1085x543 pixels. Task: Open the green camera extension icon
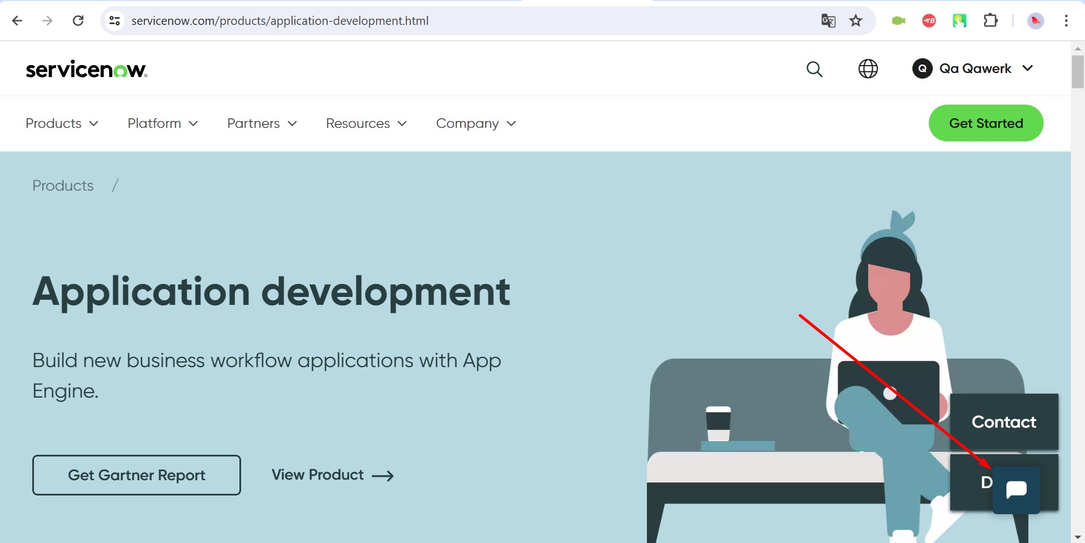click(x=898, y=21)
